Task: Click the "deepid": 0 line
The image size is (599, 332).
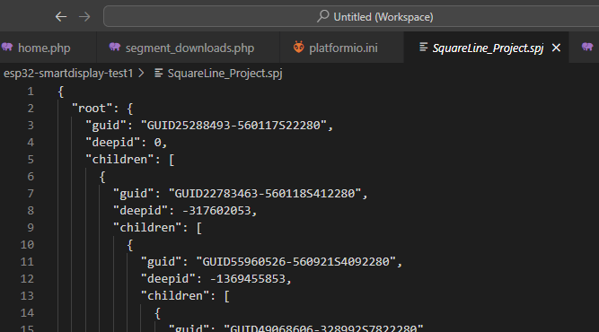Action: click(x=127, y=143)
